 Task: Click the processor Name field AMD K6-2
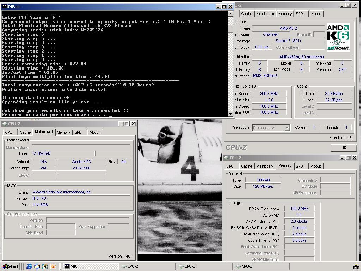(x=288, y=28)
